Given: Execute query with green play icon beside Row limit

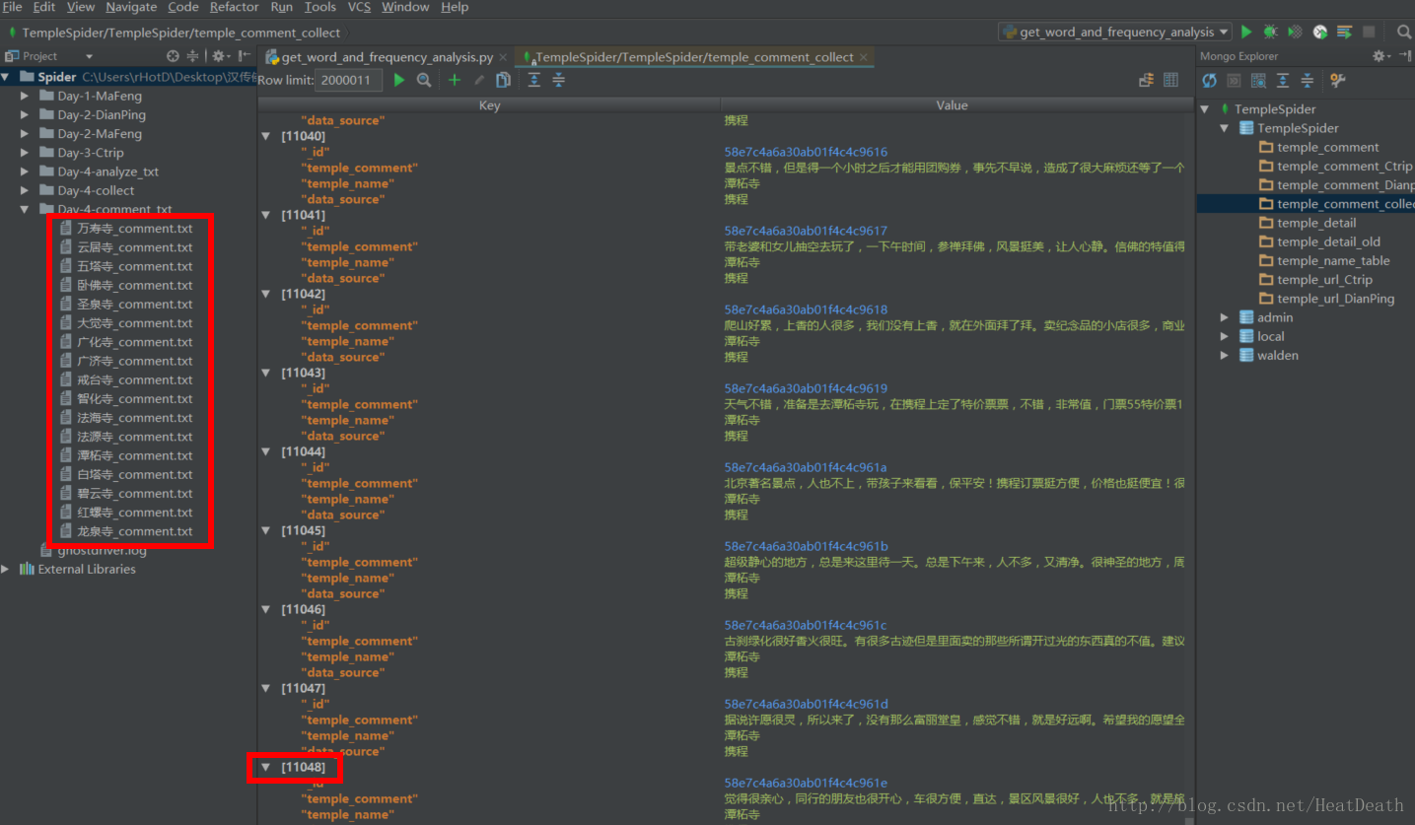Looking at the screenshot, I should coord(399,80).
